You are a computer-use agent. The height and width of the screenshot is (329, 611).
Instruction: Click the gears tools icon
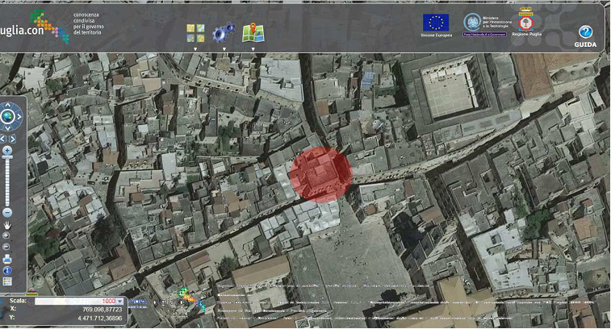click(224, 32)
